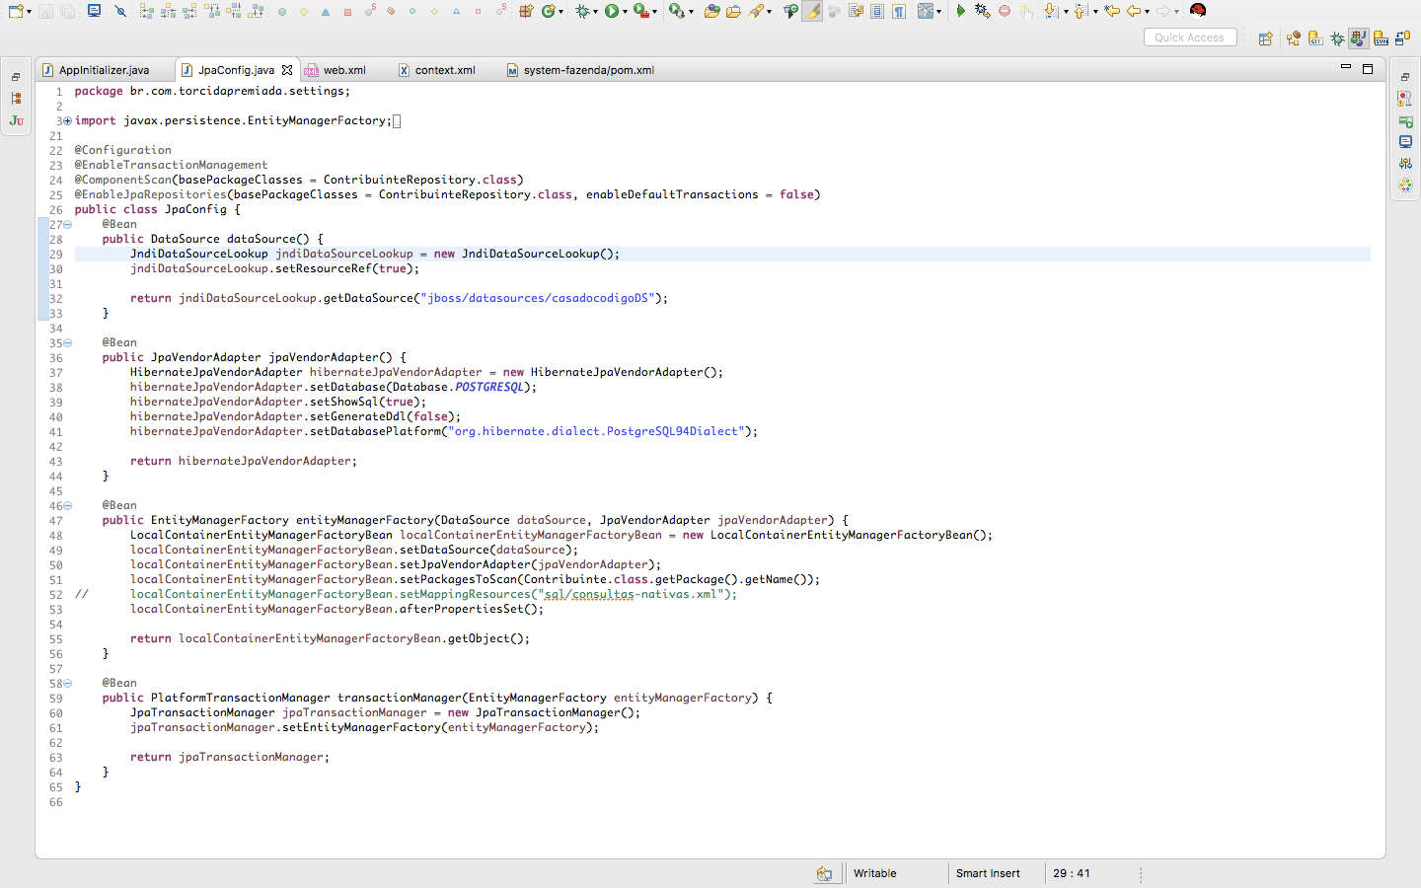The width and height of the screenshot is (1421, 888).
Task: Open the JUnit view in left sidebar
Action: [16, 120]
